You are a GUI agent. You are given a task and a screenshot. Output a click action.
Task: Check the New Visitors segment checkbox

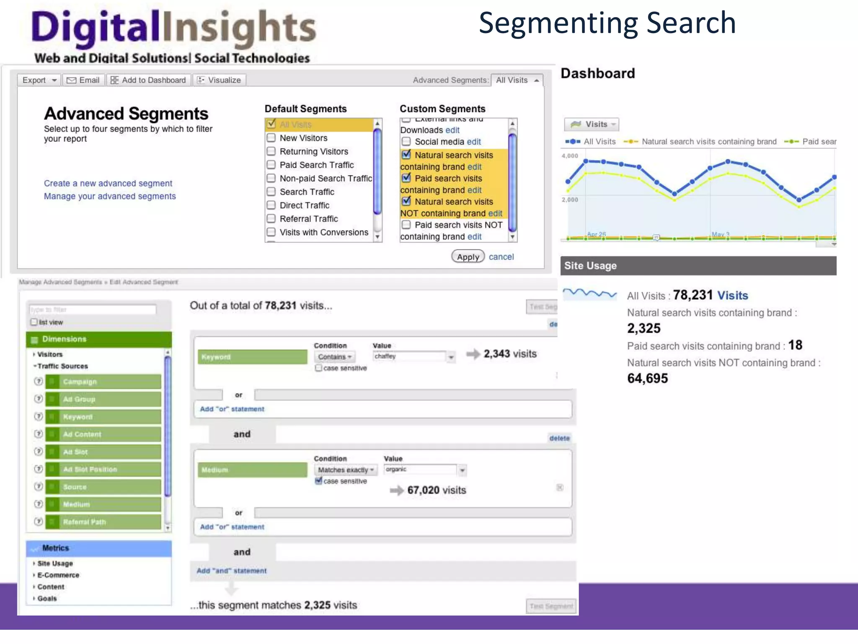(x=271, y=138)
